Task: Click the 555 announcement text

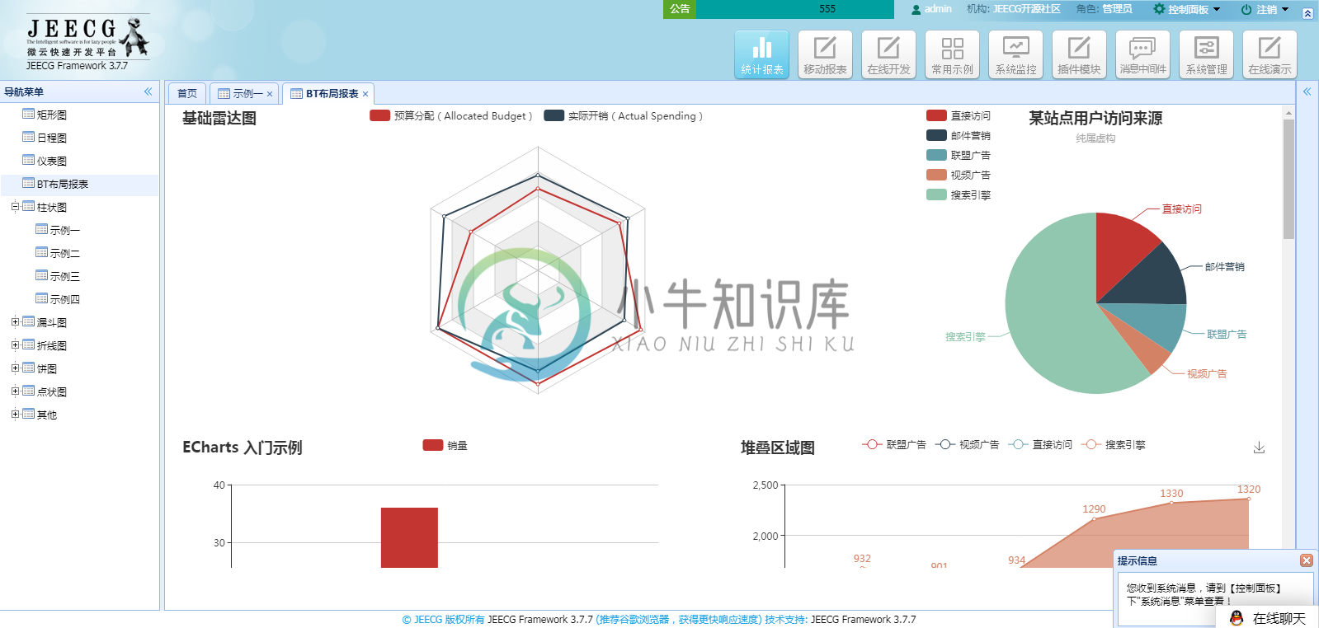Action: point(827,9)
